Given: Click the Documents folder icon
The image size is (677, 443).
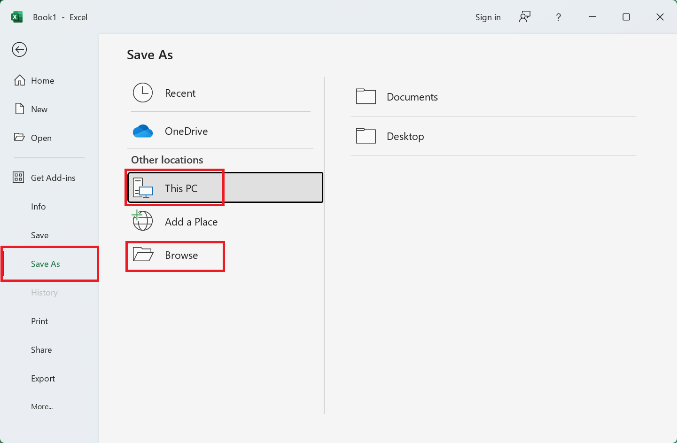Looking at the screenshot, I should coord(366,96).
